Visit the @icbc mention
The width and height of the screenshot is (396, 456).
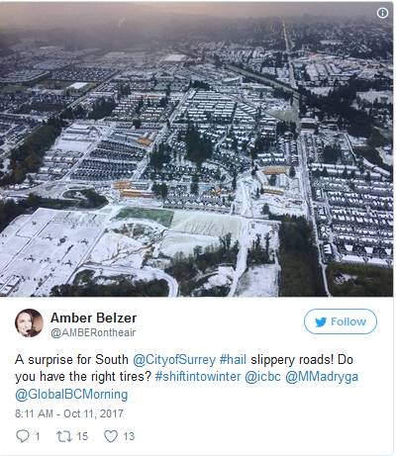click(262, 377)
